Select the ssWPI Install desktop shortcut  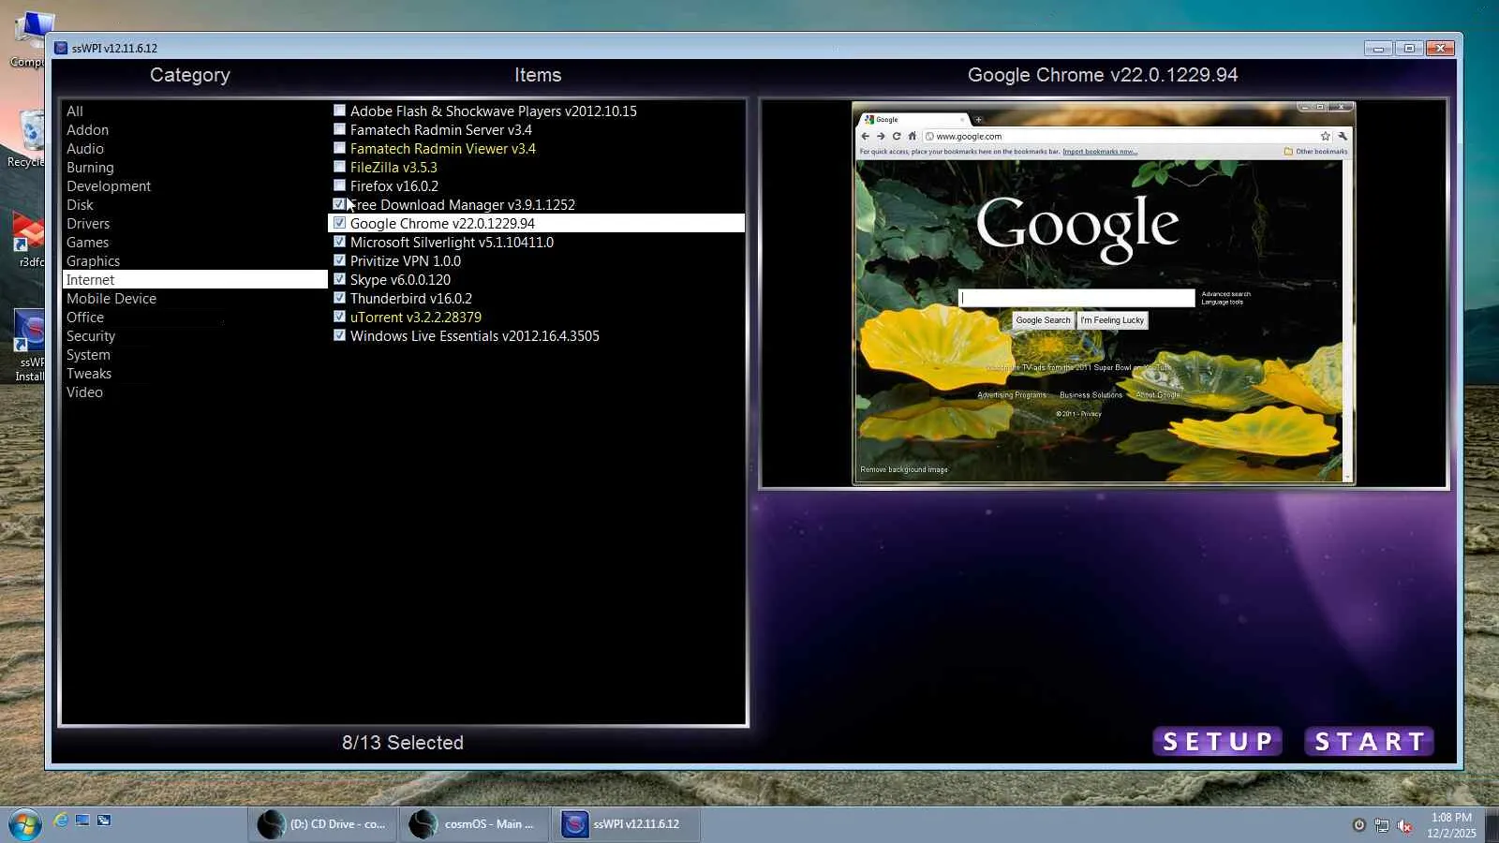click(28, 347)
